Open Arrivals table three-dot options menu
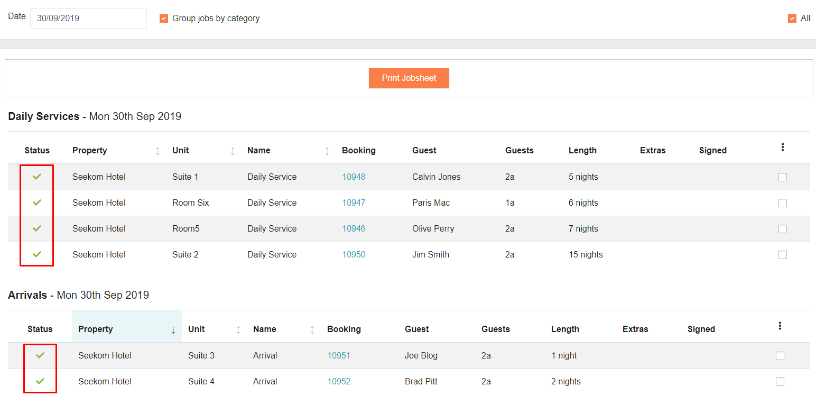 pyautogui.click(x=780, y=326)
